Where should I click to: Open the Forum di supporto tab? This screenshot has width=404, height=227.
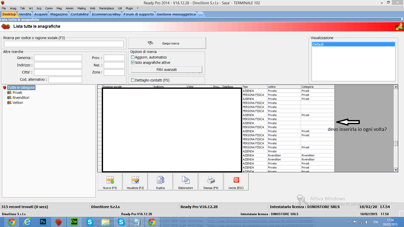click(x=139, y=14)
